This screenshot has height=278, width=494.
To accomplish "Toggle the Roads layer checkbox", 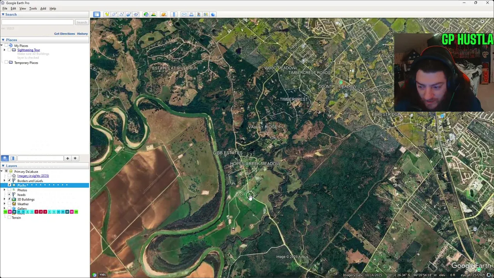I will pos(9,195).
